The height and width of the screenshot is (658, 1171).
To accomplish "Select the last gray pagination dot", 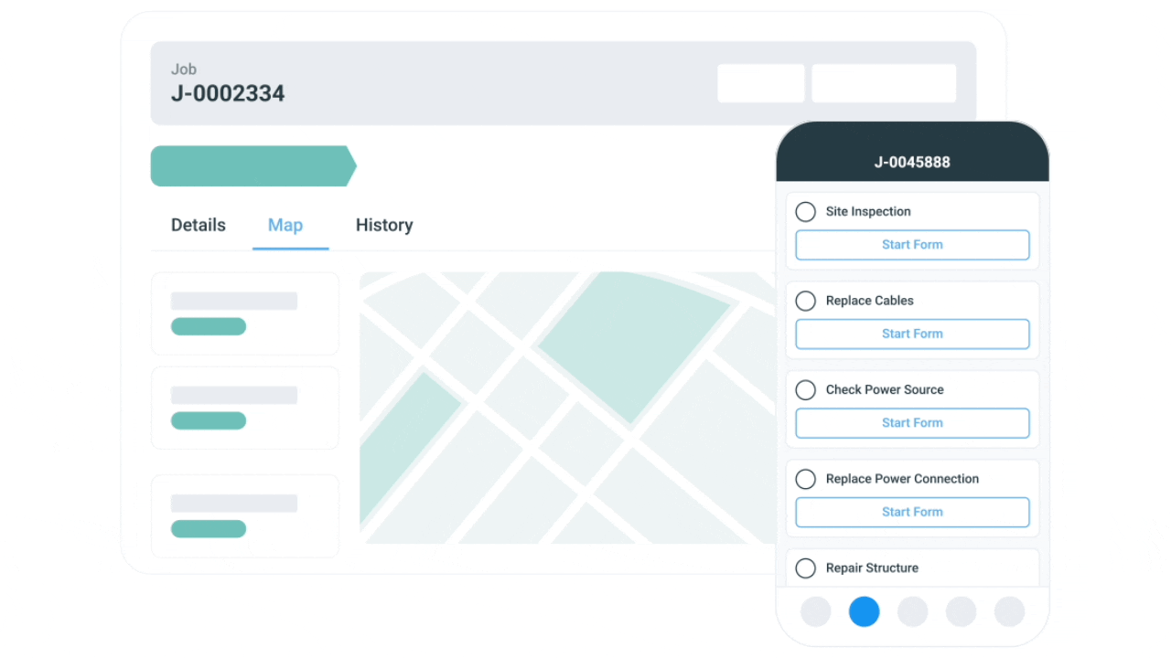I will [1009, 611].
